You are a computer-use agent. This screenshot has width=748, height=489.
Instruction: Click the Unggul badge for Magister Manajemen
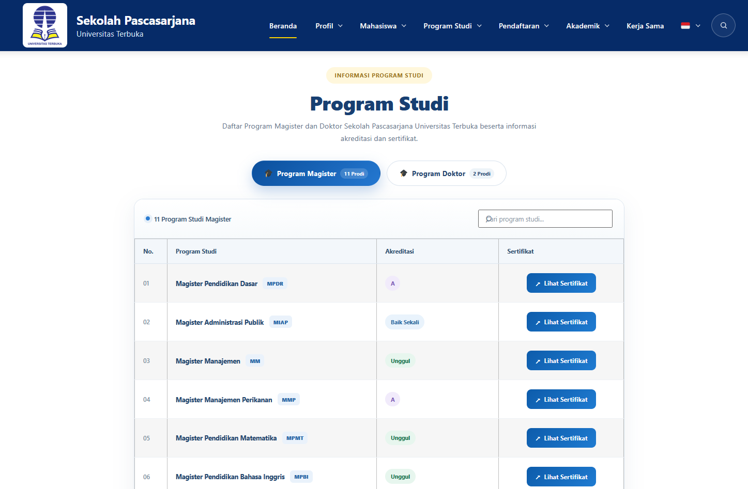(400, 361)
